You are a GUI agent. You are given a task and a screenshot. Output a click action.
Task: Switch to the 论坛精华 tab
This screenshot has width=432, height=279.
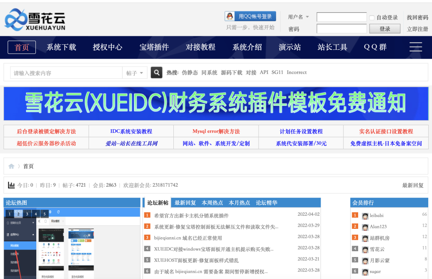pyautogui.click(x=266, y=203)
